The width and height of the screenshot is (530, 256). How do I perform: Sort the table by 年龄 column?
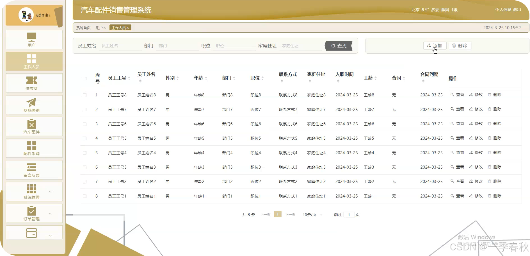(206, 78)
